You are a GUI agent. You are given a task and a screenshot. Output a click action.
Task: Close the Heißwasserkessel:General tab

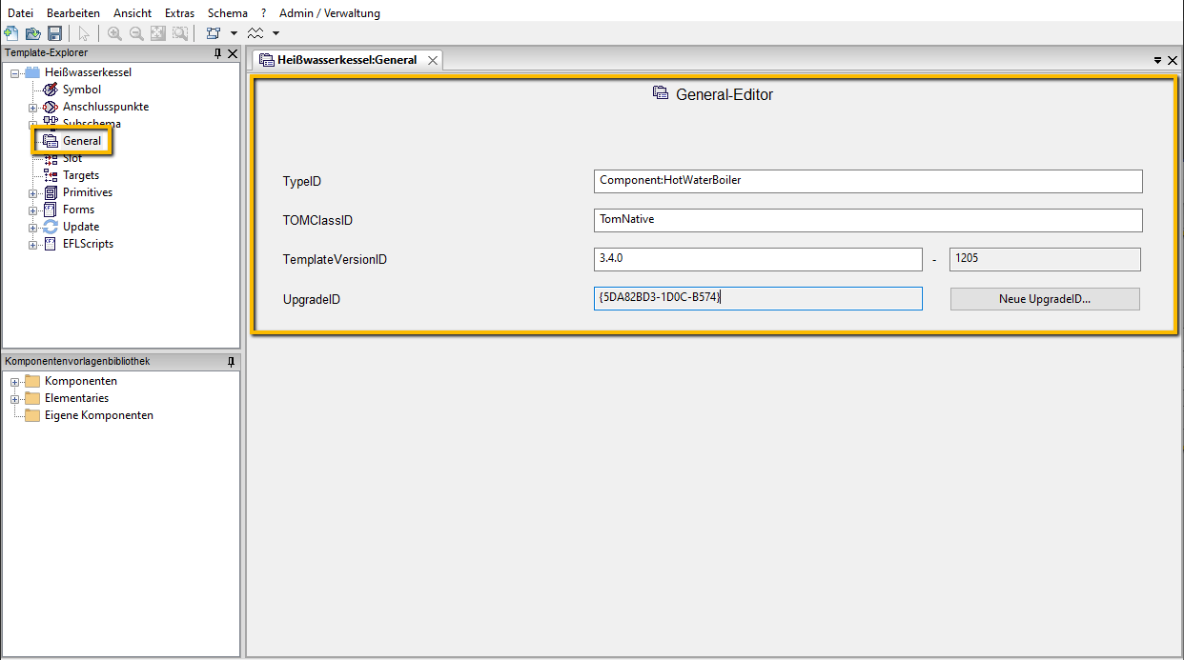point(432,60)
